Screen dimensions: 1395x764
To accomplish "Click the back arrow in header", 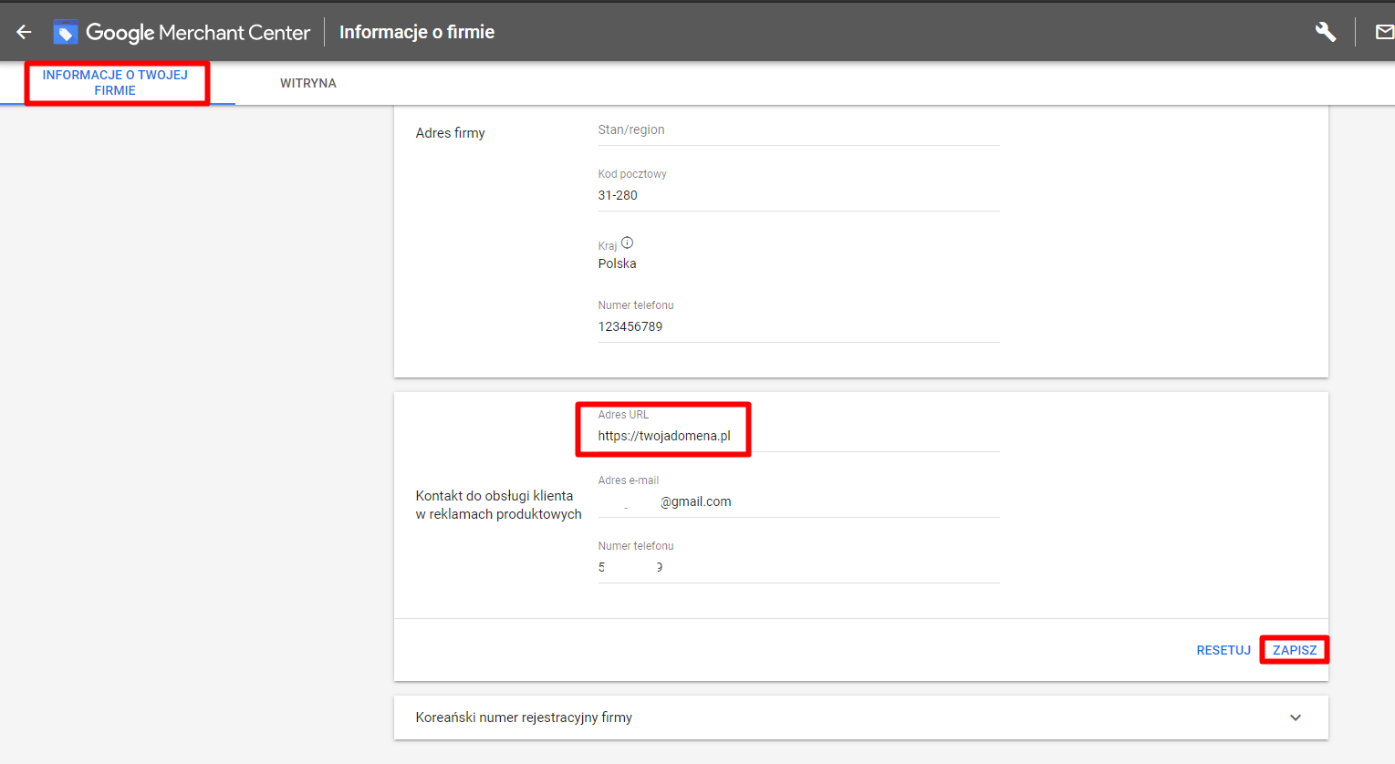I will 24,33.
